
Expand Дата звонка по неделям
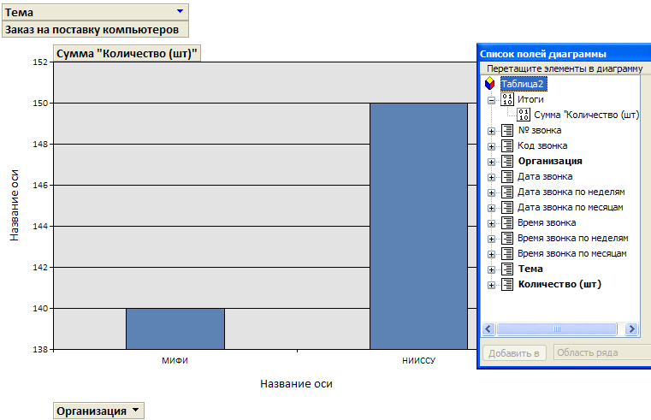[491, 192]
